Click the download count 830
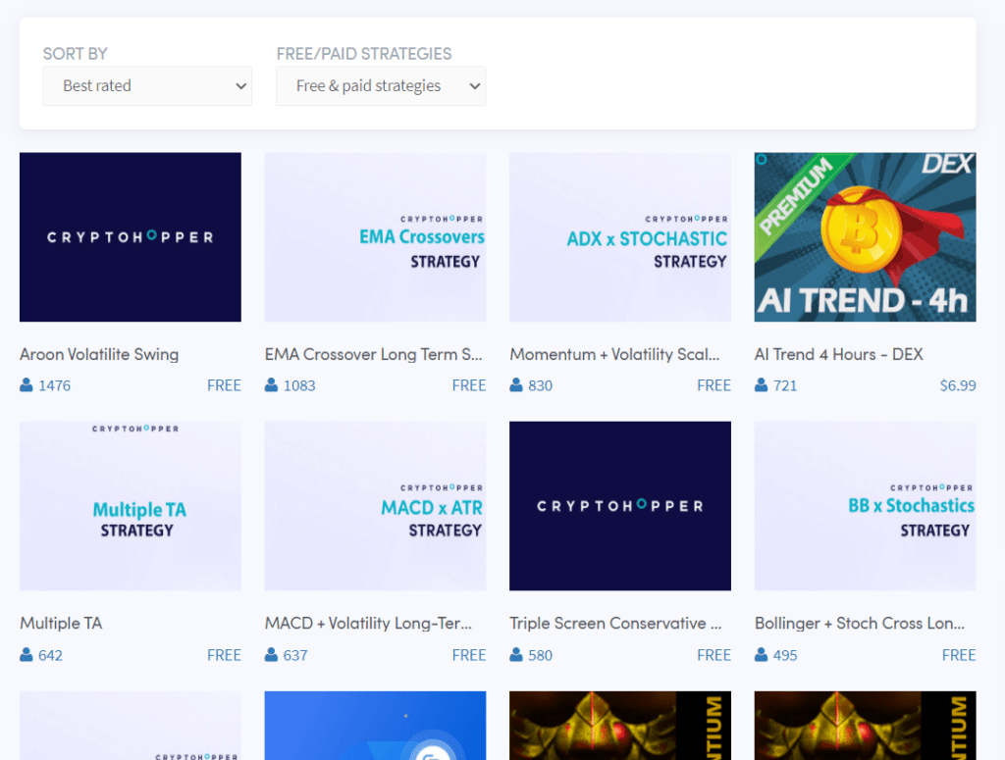 click(x=540, y=385)
